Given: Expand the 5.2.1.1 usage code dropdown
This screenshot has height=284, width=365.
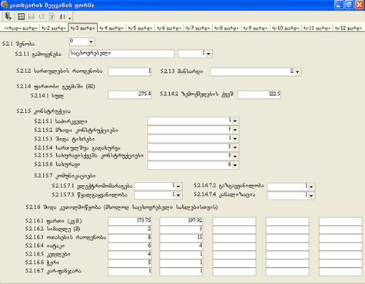Looking at the screenshot, I should (x=208, y=54).
